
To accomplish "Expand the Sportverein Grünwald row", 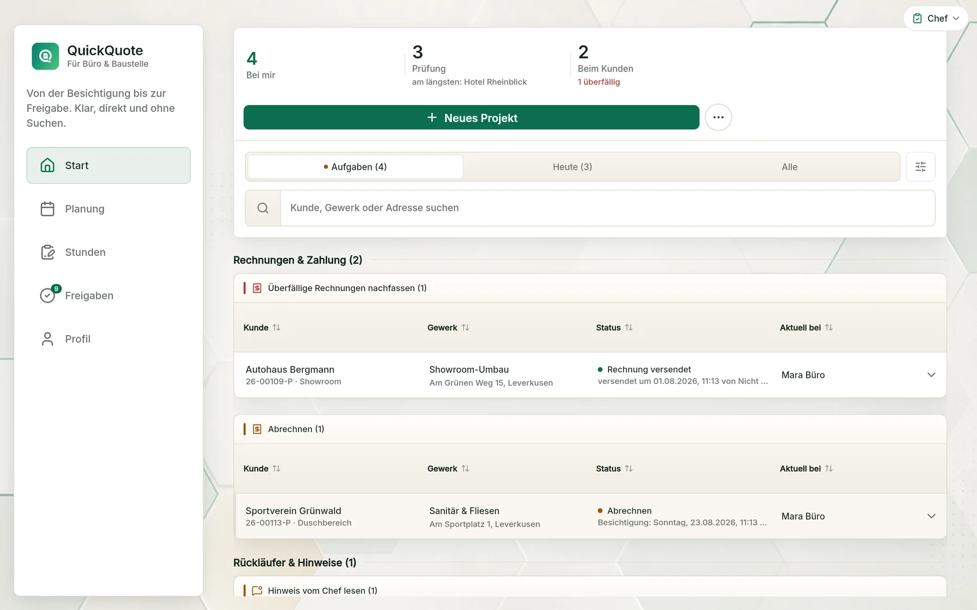I will 931,516.
